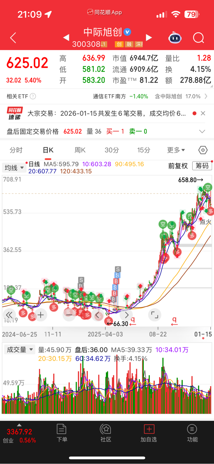Tap the blue verified badge by 中际旭创
This screenshot has width=214, height=464.
pyautogui.click(x=127, y=32)
